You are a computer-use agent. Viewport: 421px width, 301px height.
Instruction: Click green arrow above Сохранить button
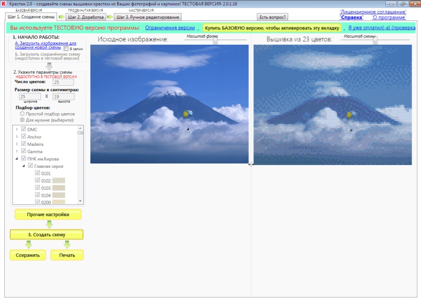coord(28,244)
